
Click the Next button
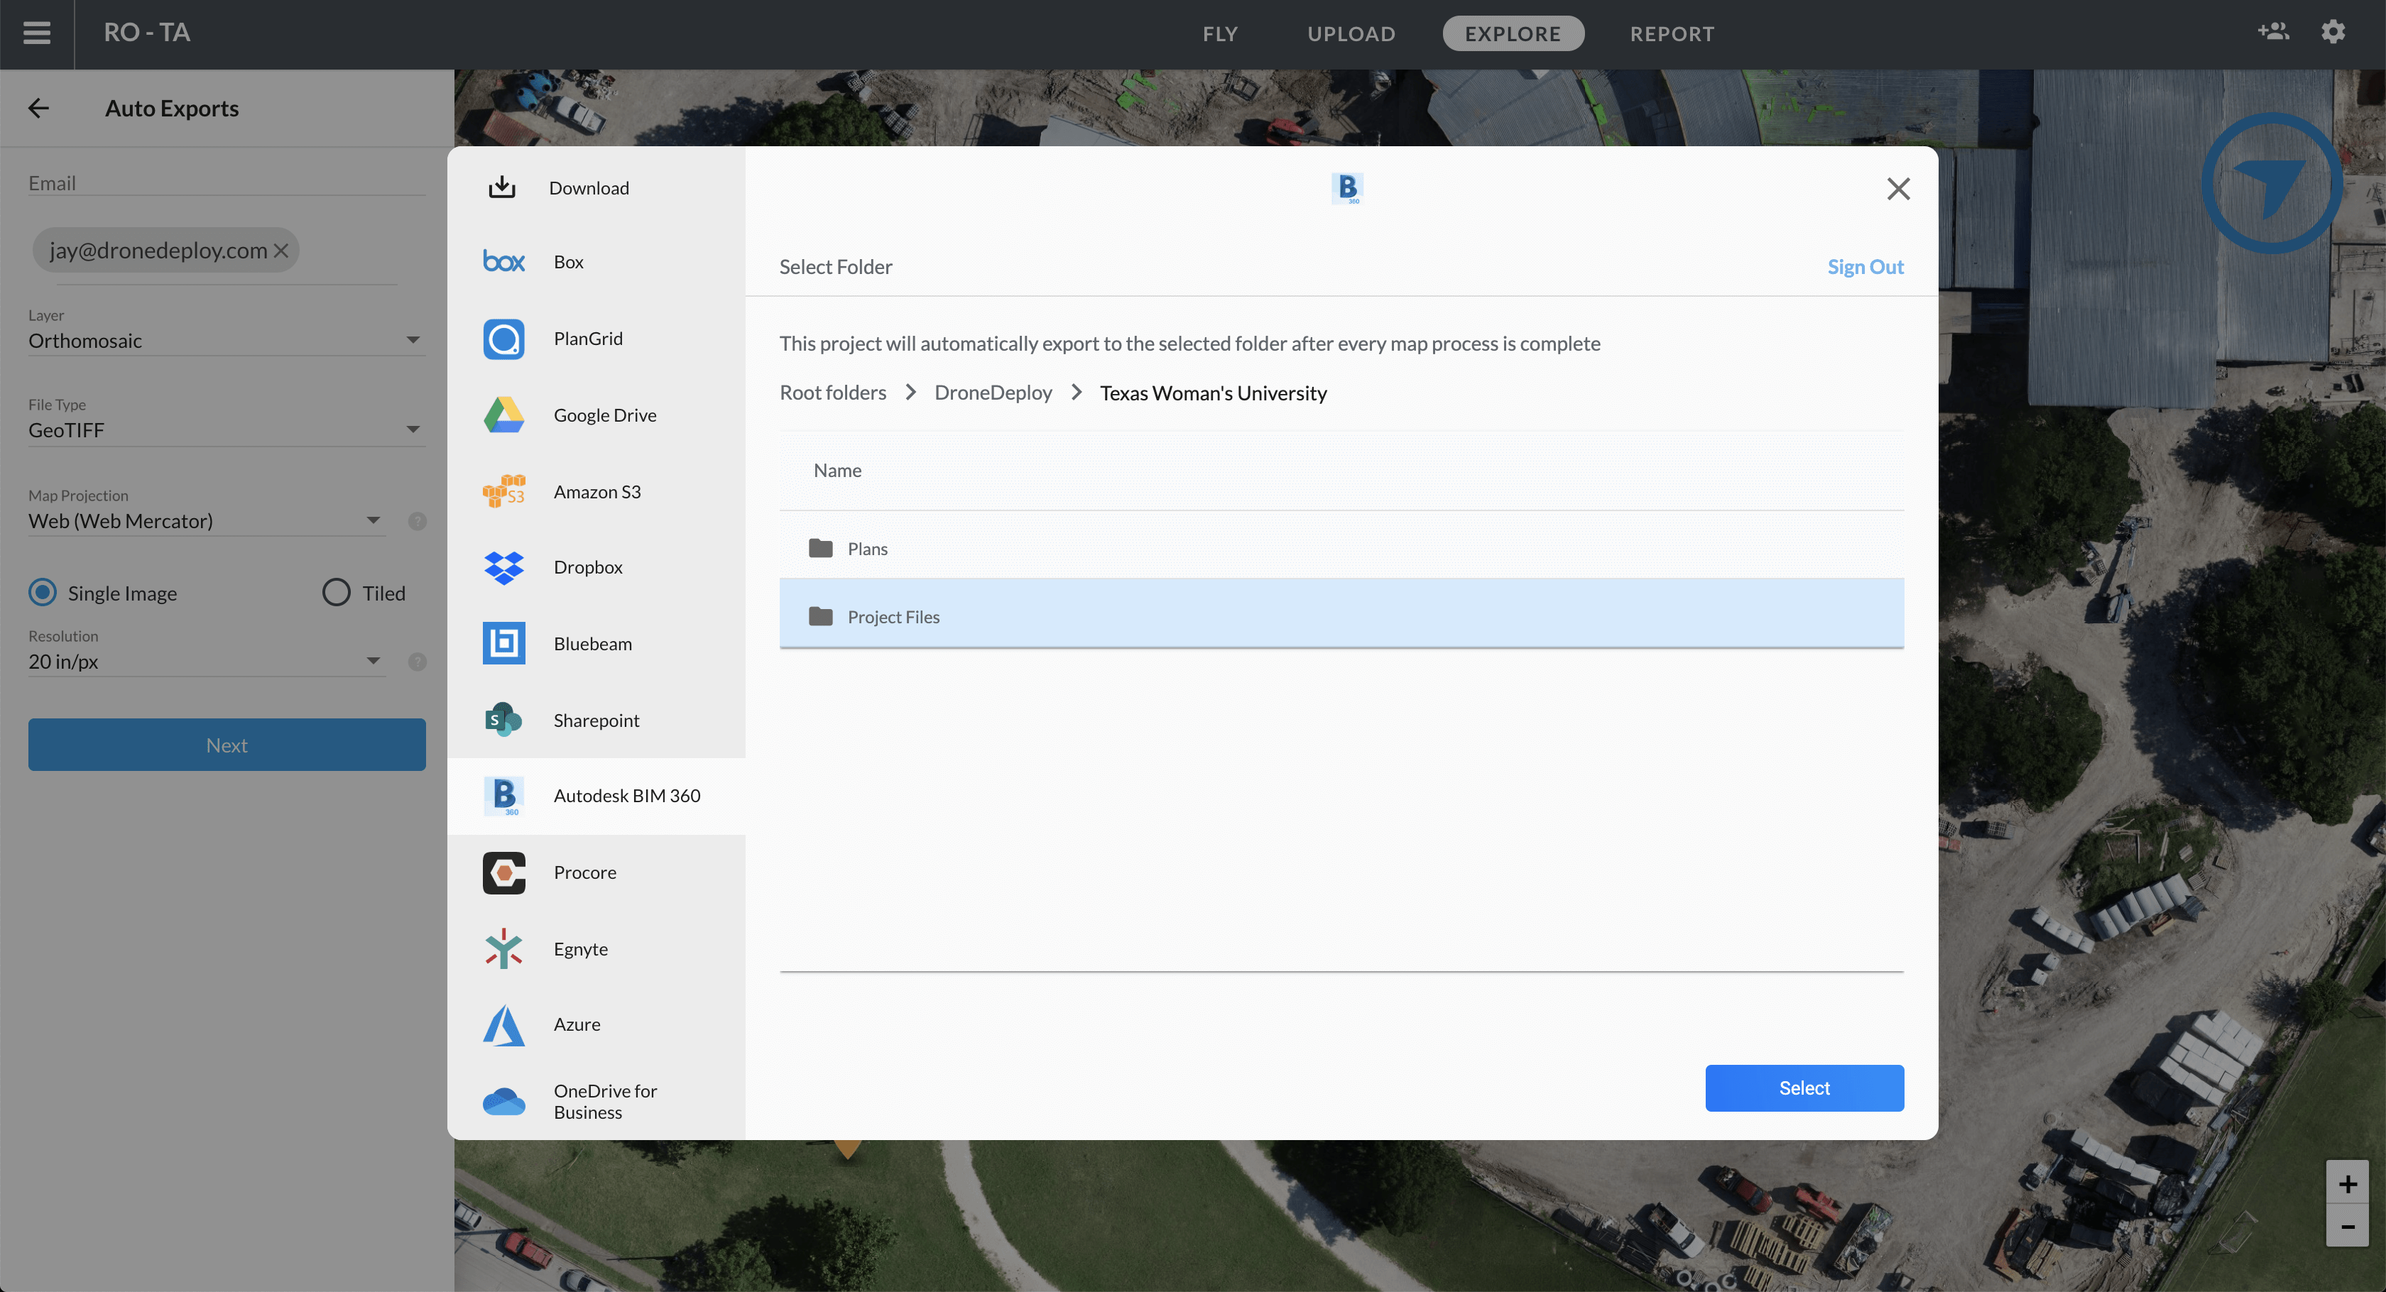(227, 745)
